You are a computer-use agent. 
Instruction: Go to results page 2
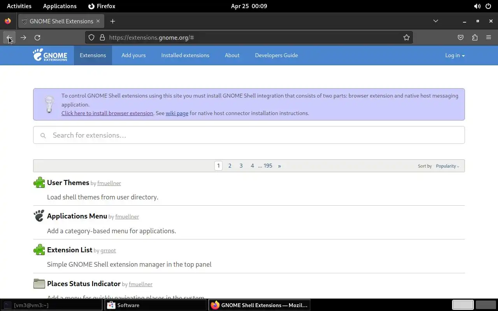click(230, 166)
